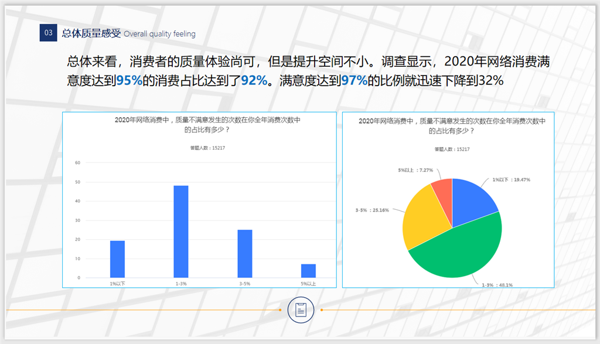600x344 pixels.
Task: Select the 总体质量感受 heading text
Action: [91, 33]
